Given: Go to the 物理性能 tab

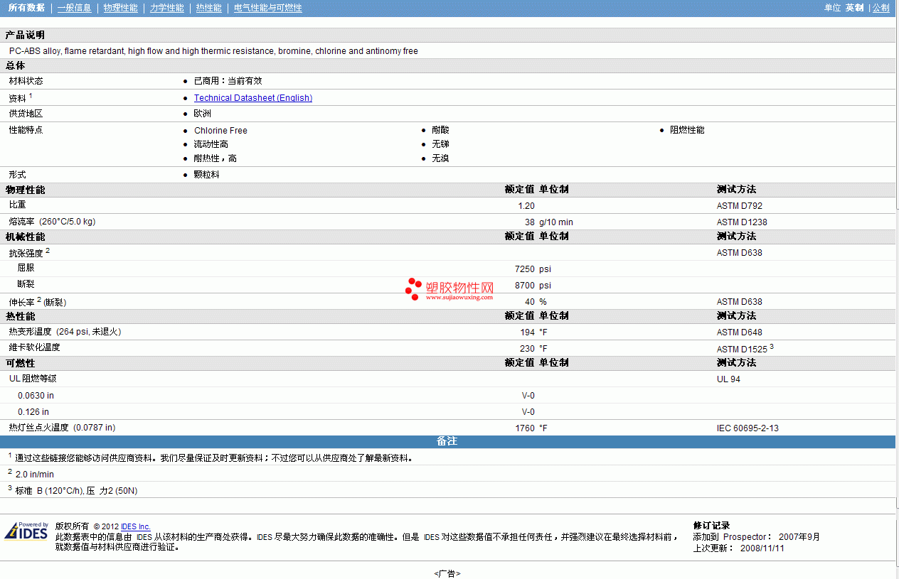Looking at the screenshot, I should [x=120, y=8].
